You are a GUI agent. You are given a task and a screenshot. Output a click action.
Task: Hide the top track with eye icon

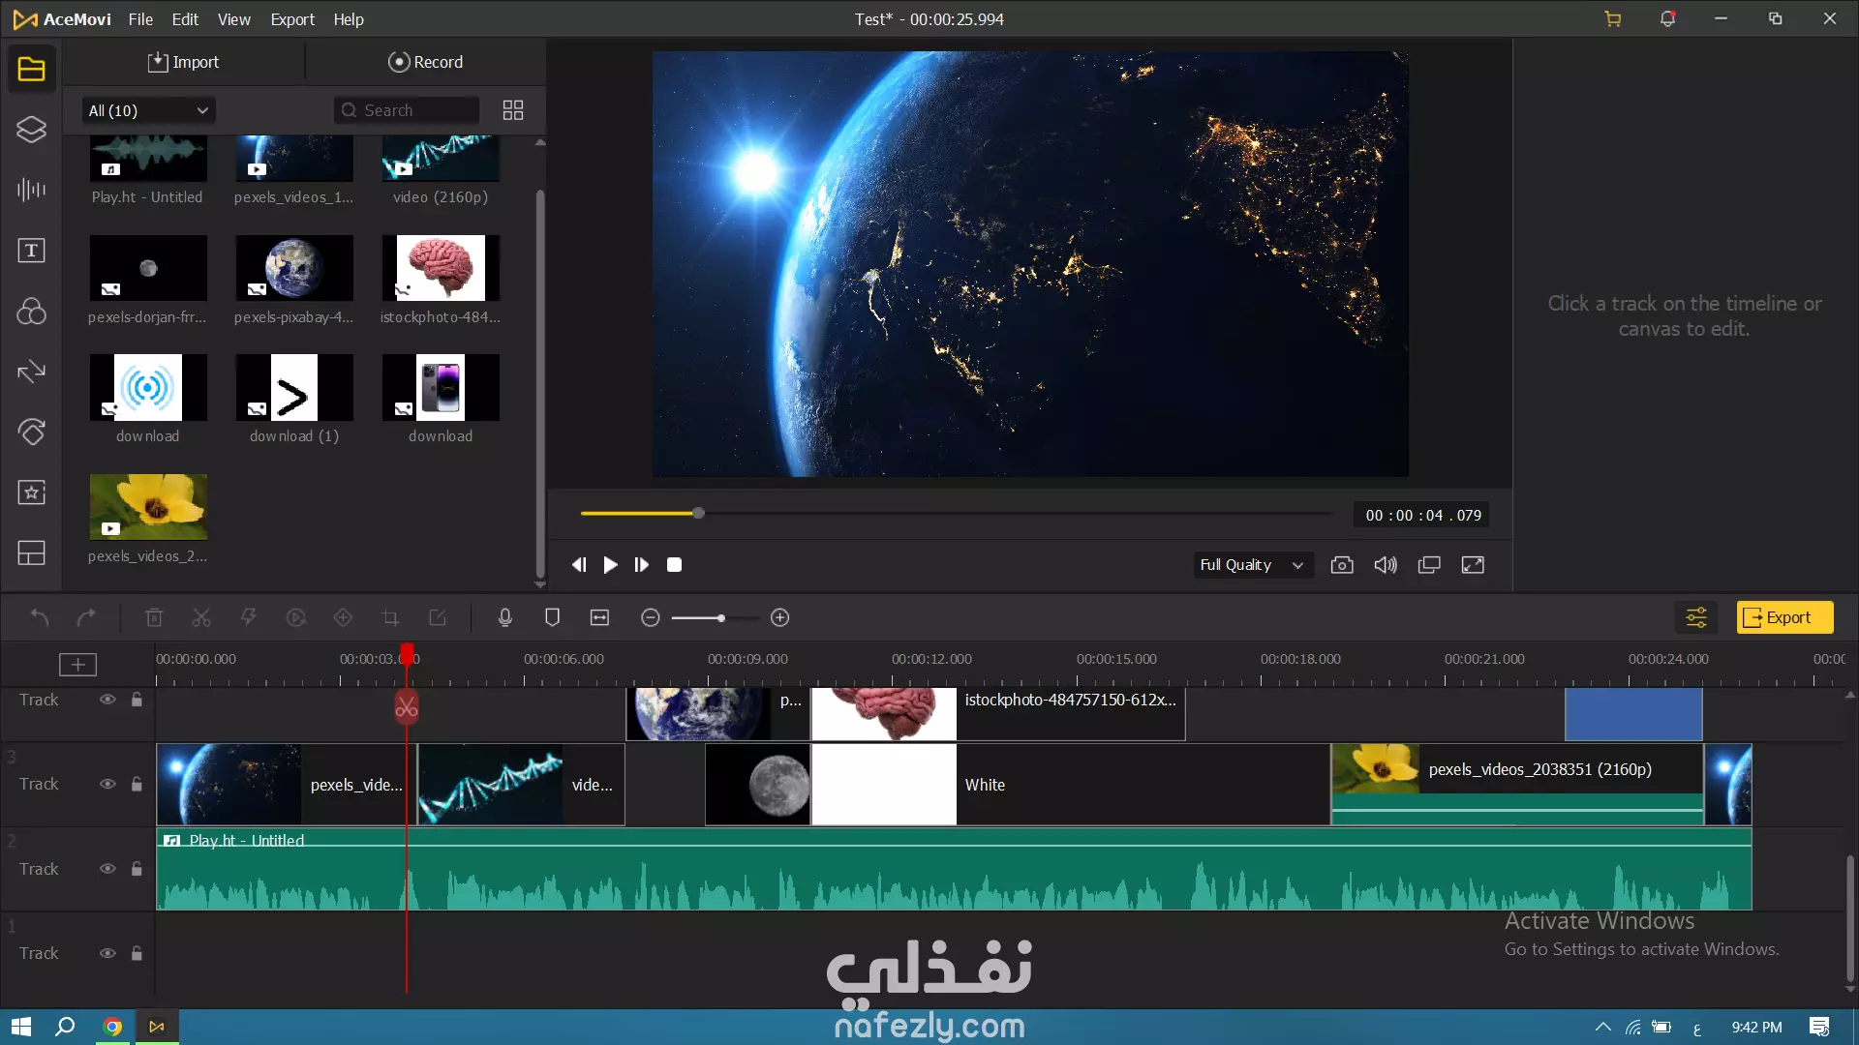tap(107, 700)
